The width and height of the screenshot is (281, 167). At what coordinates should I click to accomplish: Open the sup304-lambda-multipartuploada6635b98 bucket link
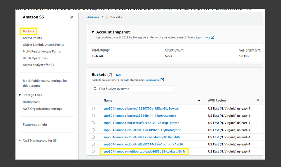click(x=144, y=151)
